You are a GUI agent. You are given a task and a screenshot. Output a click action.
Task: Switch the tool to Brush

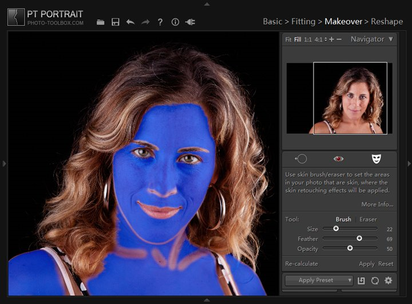[343, 219]
